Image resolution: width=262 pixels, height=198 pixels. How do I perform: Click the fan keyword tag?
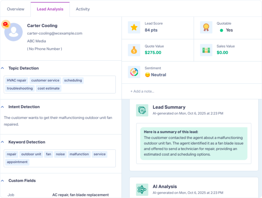[x=49, y=154]
